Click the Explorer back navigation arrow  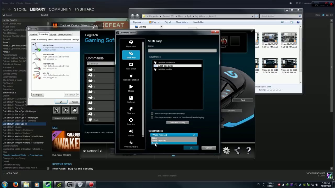[x=132, y=16]
